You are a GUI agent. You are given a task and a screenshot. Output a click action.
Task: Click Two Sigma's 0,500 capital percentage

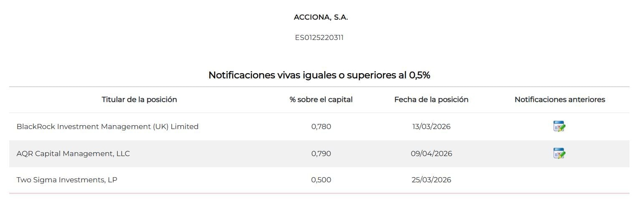pyautogui.click(x=321, y=180)
